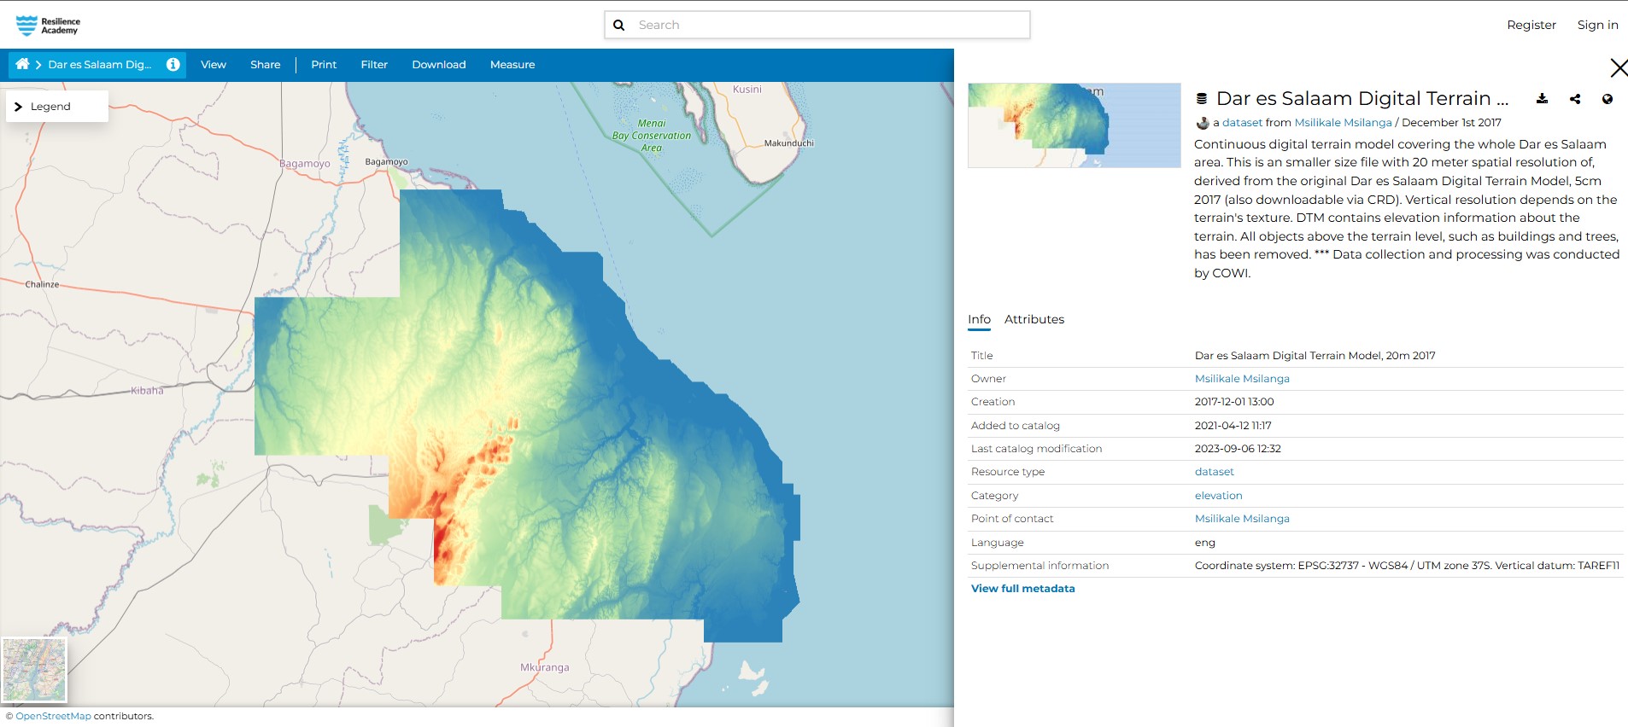This screenshot has width=1628, height=727.
Task: Open Msilikale Msilanga link under title
Action: click(1343, 123)
